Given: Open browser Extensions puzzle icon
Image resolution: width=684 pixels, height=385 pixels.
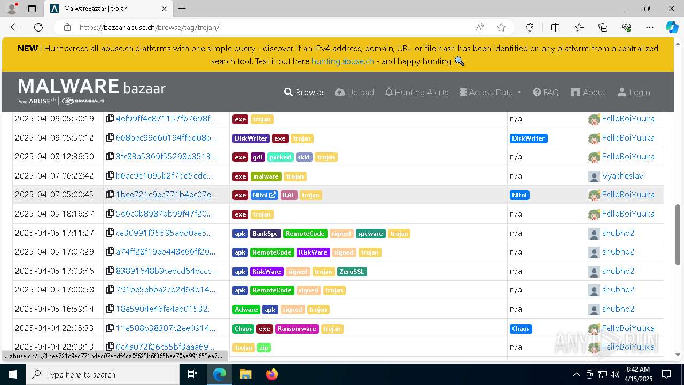Looking at the screenshot, I should point(530,27).
